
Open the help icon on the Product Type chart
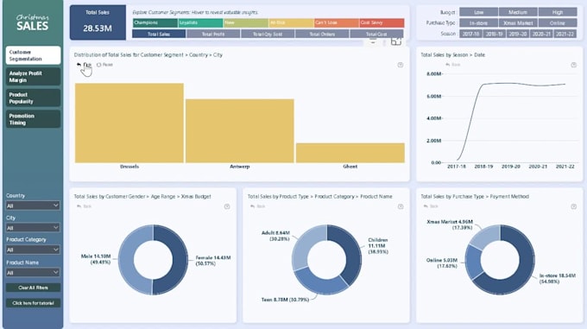401,206
